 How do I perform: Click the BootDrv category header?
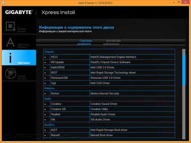(49, 125)
